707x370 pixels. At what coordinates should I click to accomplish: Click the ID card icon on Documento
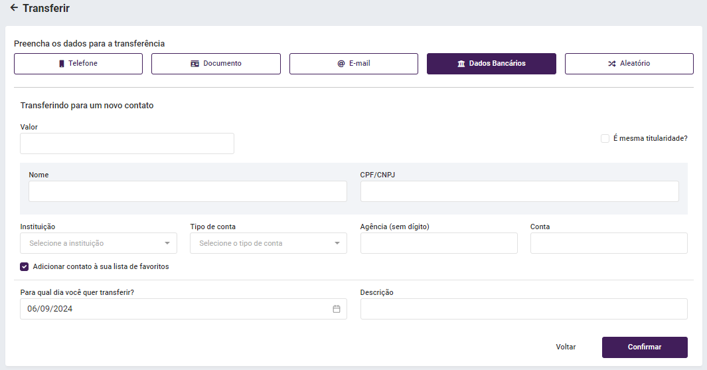pos(195,64)
